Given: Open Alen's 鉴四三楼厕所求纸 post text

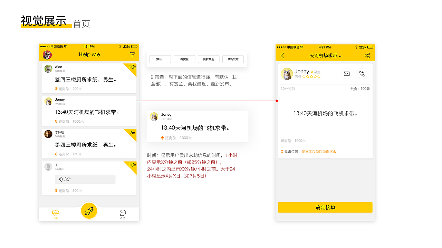Looking at the screenshot, I should tap(86, 80).
